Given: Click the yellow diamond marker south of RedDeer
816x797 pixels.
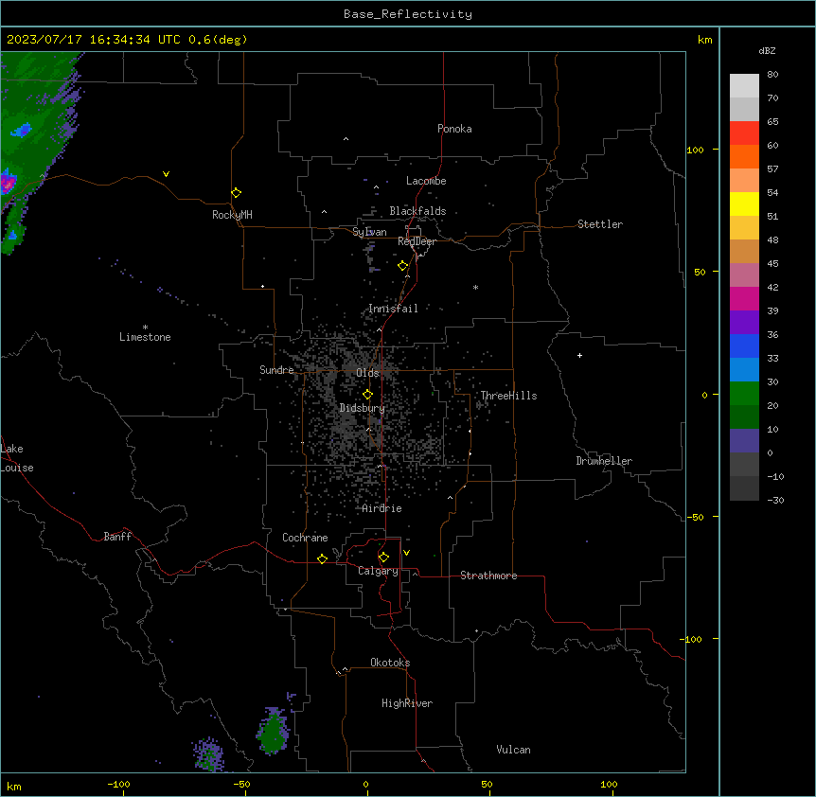Looking at the screenshot, I should coord(403,266).
